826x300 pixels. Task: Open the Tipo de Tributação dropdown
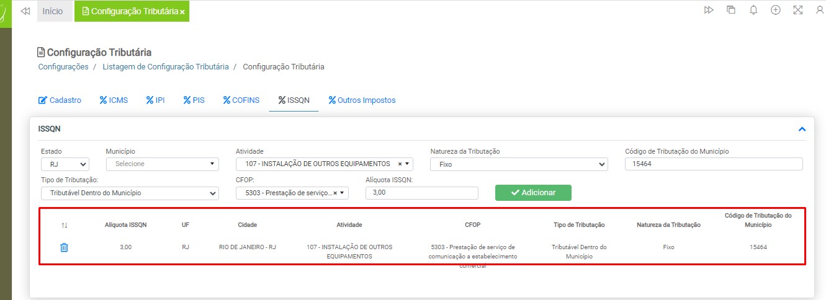130,193
